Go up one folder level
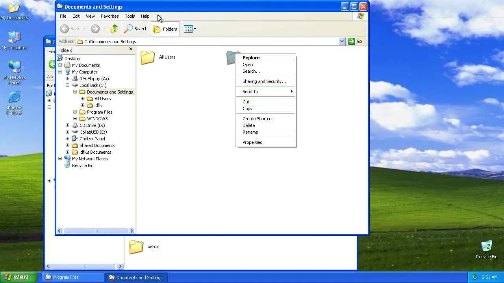Screen dimensions: 504x283 click(114, 29)
